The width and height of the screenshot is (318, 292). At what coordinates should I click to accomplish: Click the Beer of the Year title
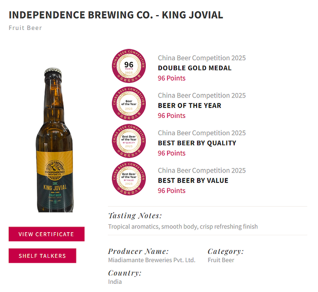pyautogui.click(x=189, y=106)
